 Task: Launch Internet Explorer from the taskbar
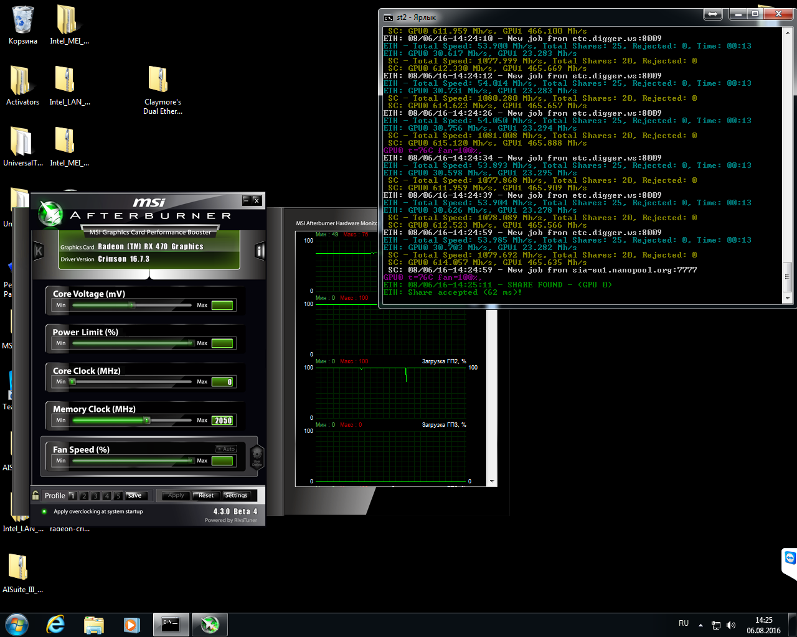(56, 625)
